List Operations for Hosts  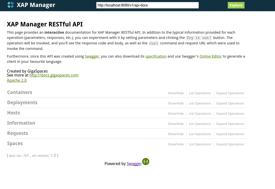coord(200,114)
